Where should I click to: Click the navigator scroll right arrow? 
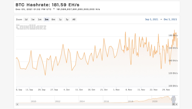[176, 104]
